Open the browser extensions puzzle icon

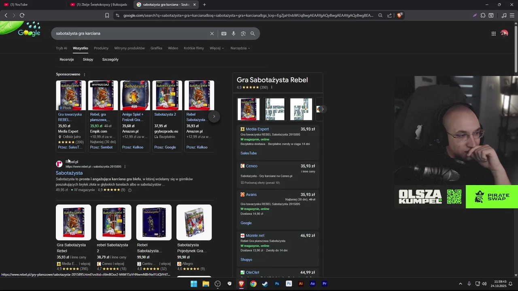(483, 15)
